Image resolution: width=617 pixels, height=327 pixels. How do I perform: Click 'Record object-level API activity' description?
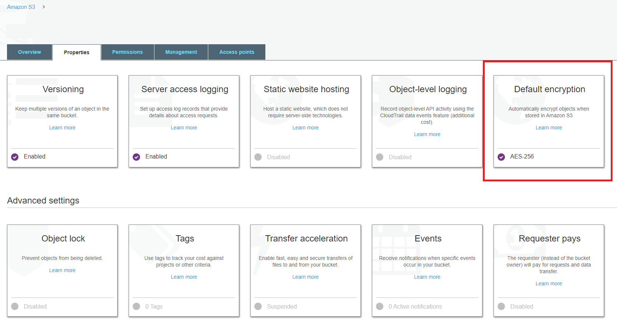pos(427,115)
